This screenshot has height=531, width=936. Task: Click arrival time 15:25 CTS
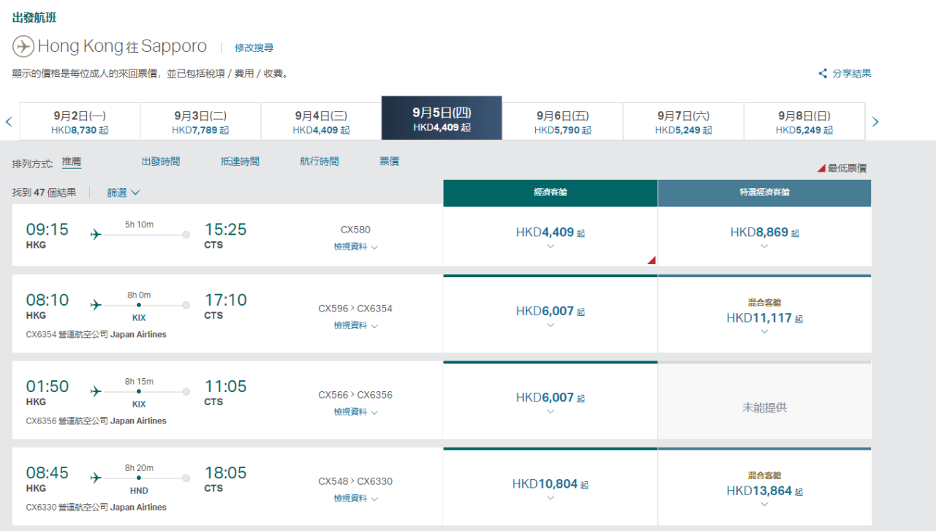point(225,236)
